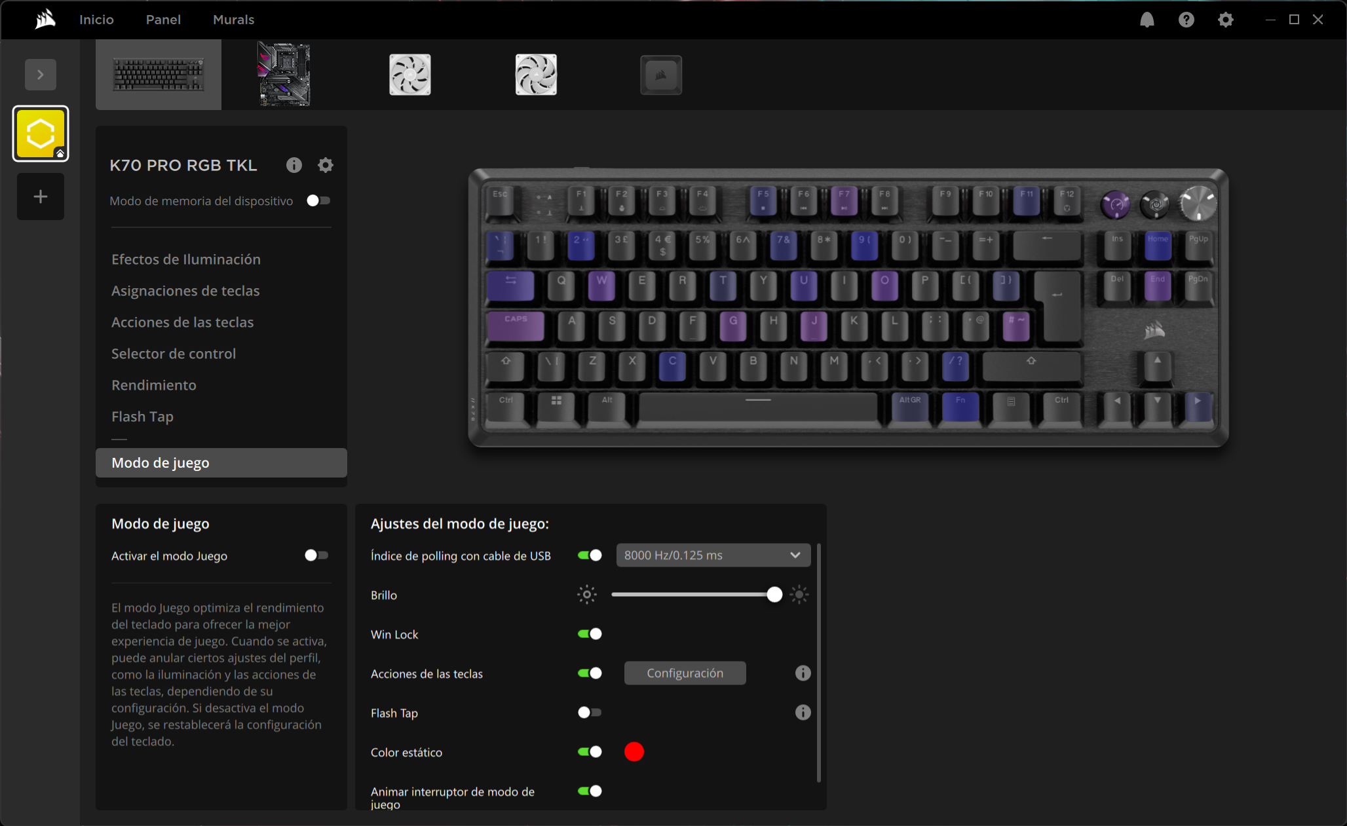Open the red Color estático swatch
Viewport: 1347px width, 826px height.
tap(634, 752)
